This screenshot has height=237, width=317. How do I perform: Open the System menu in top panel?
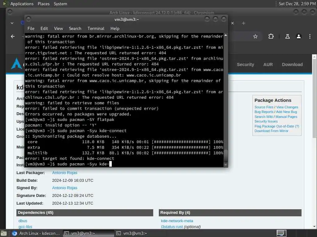click(60, 4)
